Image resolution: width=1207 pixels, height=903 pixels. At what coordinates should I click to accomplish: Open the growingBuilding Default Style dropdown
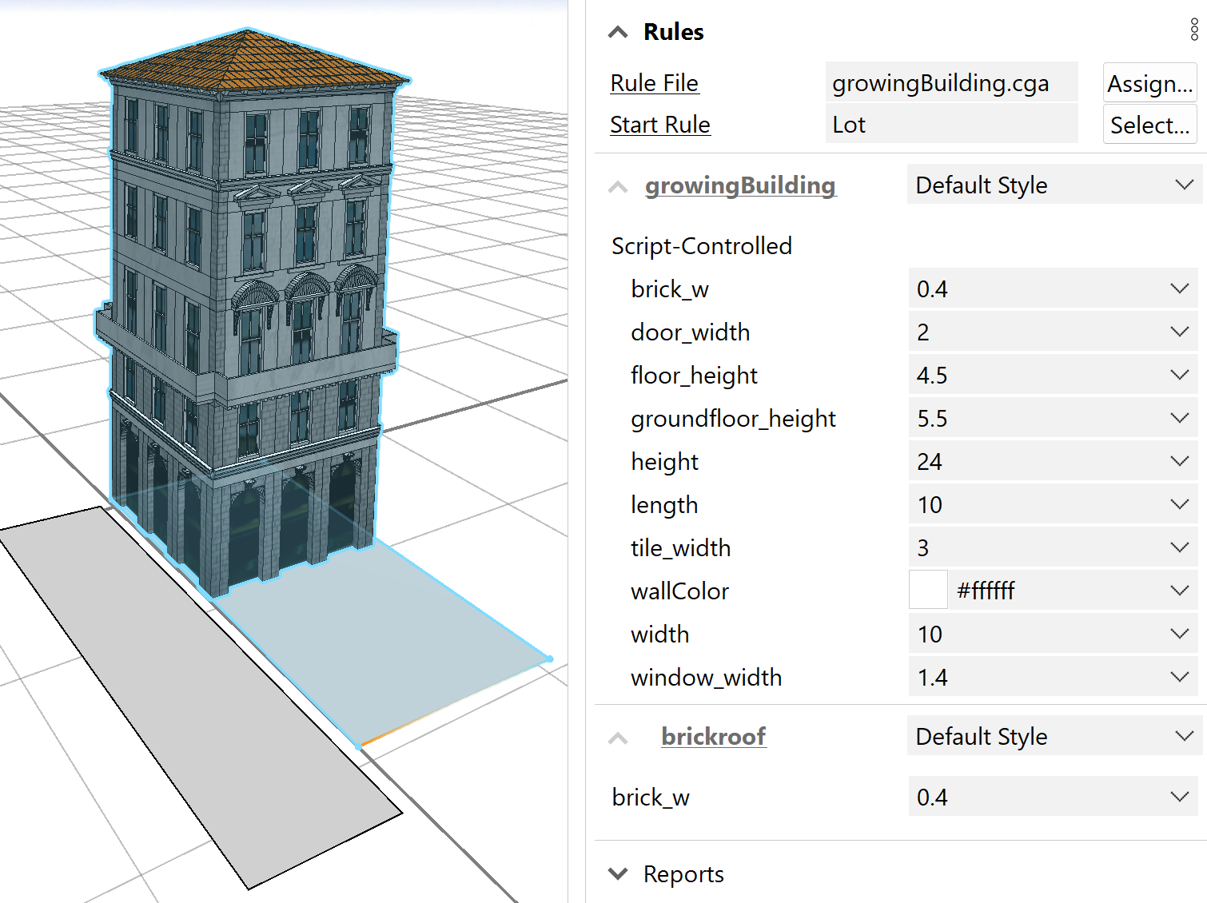coord(1184,184)
